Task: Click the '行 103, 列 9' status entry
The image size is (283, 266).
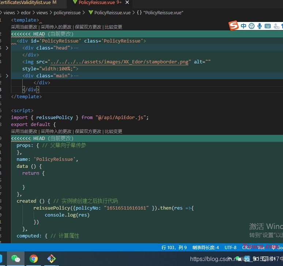Action: (x=174, y=247)
